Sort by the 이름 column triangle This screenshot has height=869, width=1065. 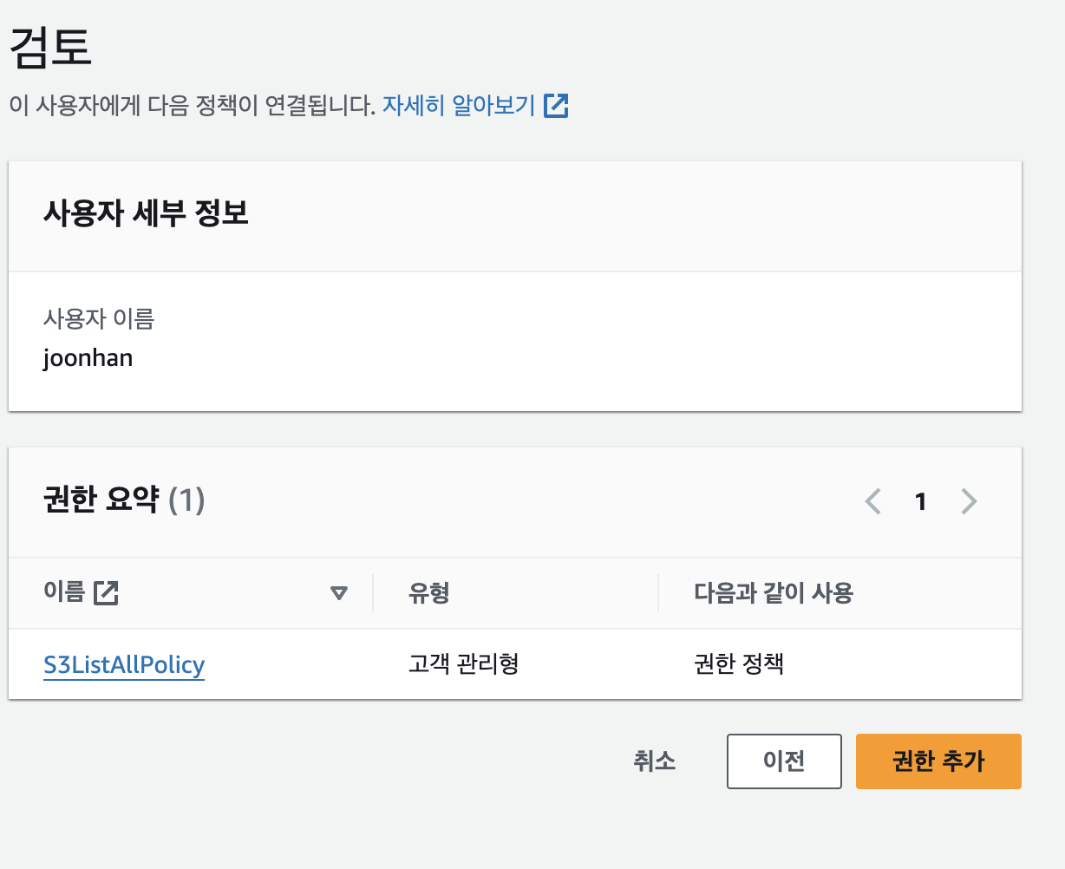pos(339,594)
